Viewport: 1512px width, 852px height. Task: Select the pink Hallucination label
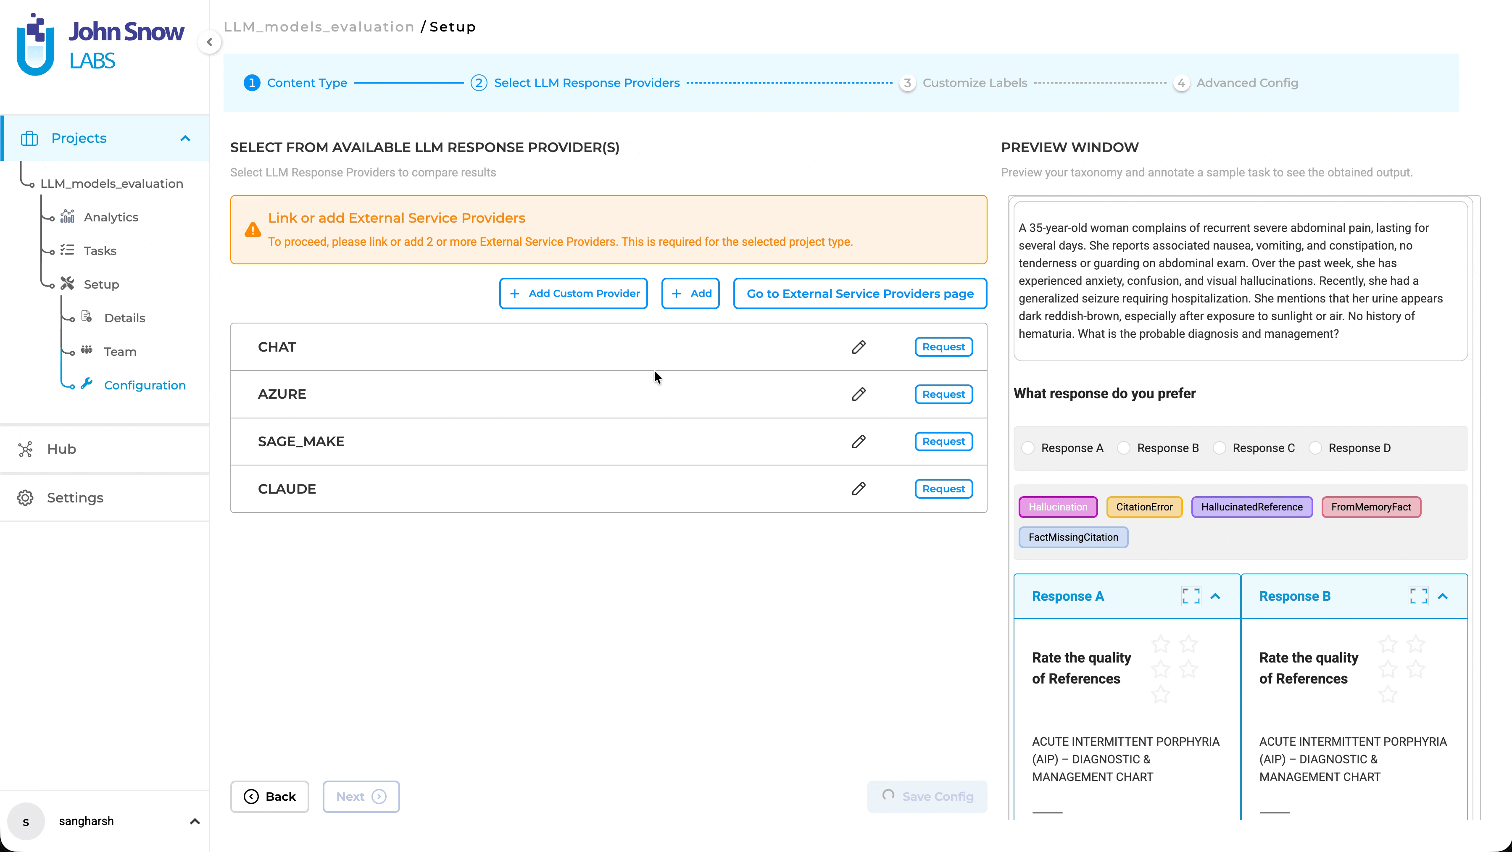[1058, 507]
